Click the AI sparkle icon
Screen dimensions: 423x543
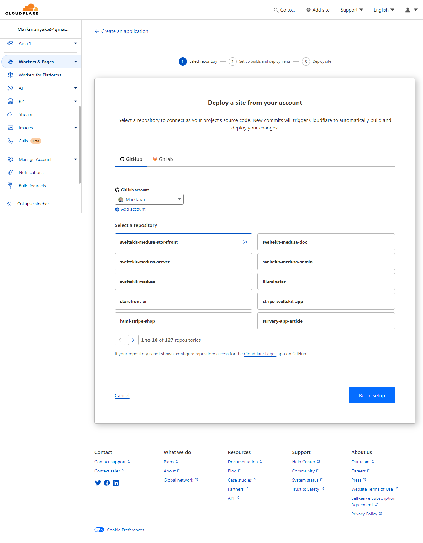10,88
